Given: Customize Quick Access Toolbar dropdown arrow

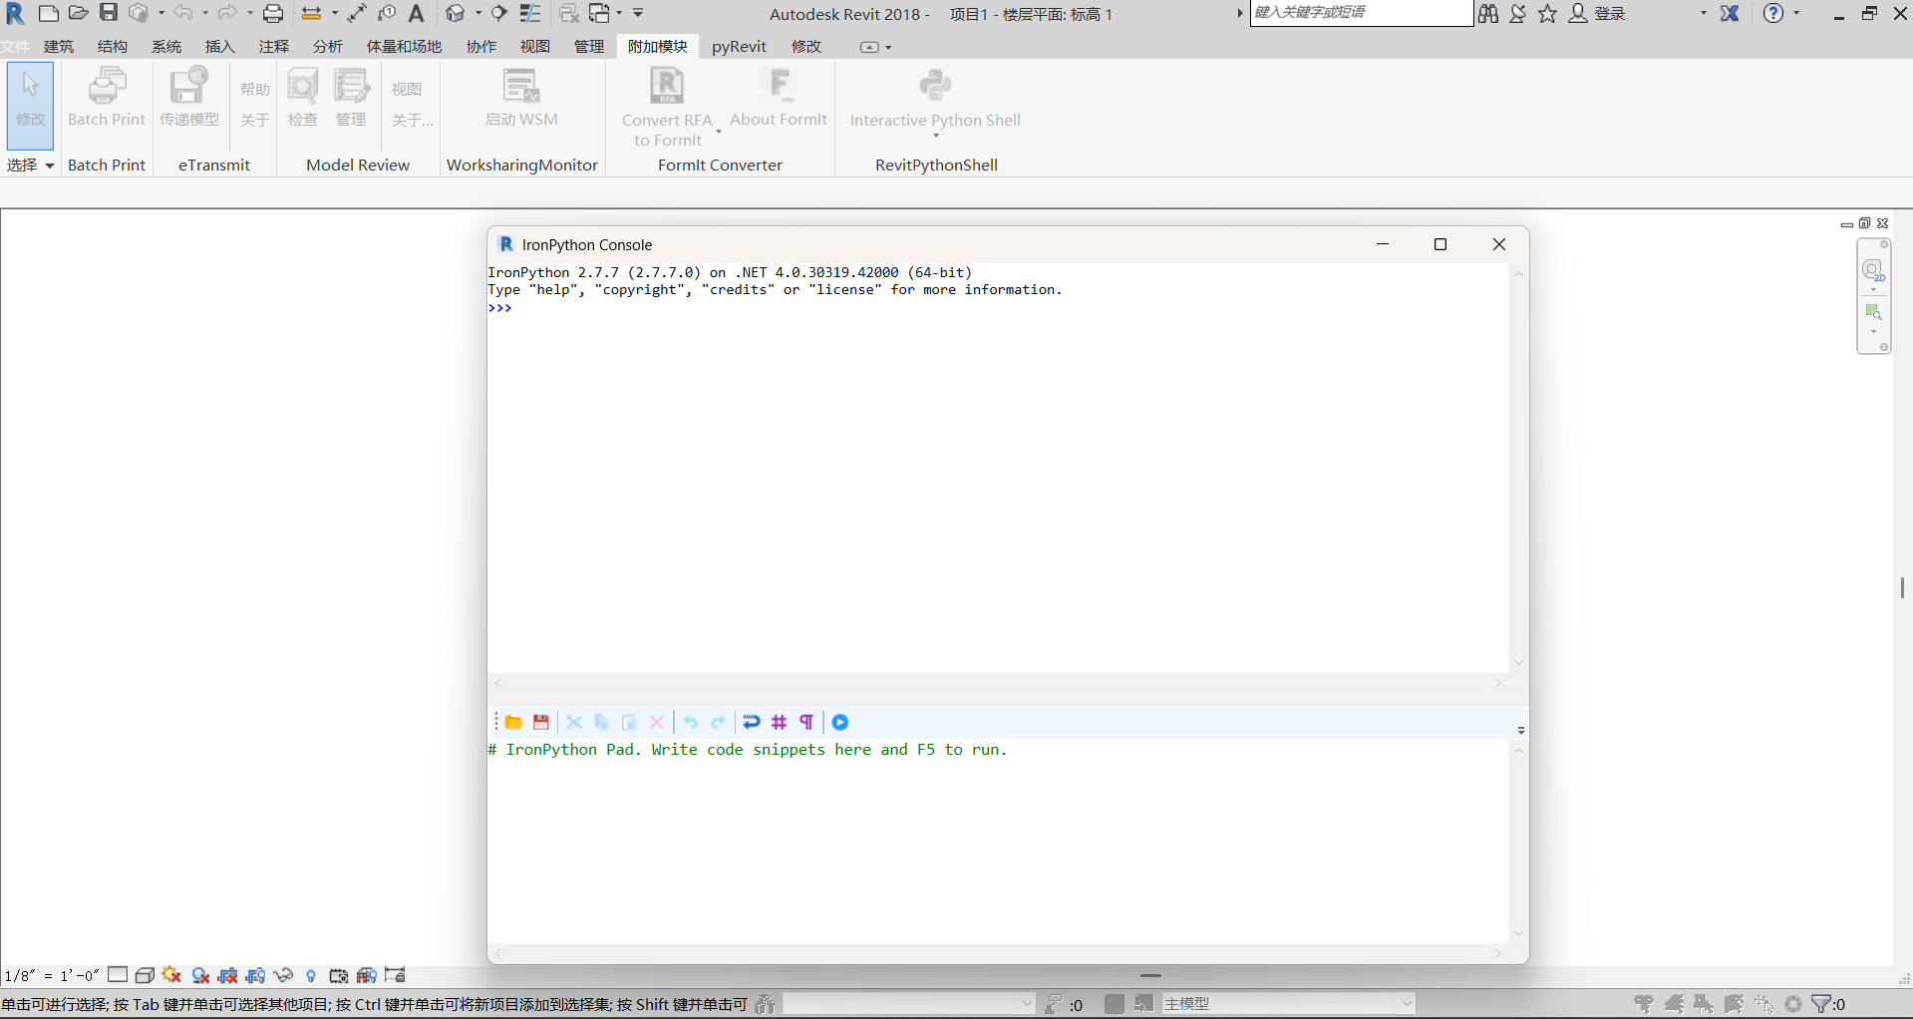Looking at the screenshot, I should coord(638,13).
